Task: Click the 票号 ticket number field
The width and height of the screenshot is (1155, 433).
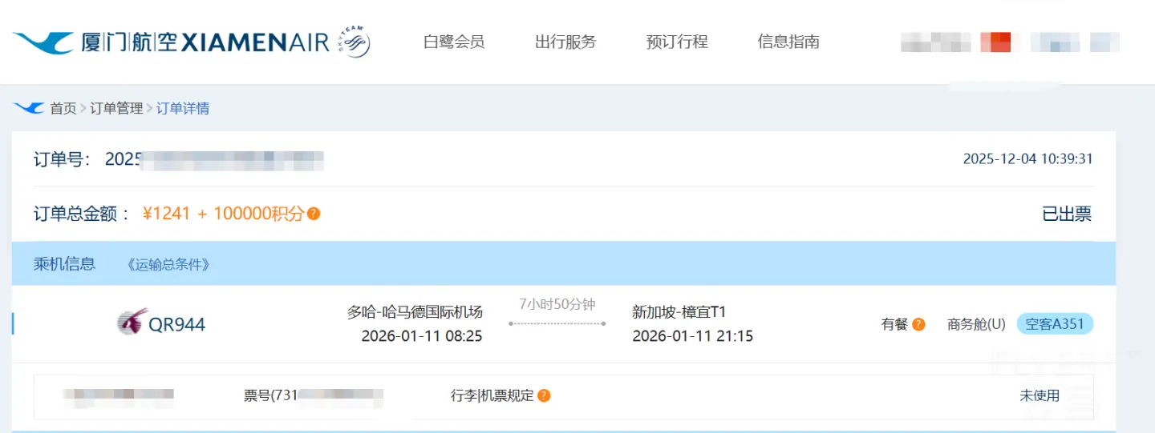Action: tap(314, 395)
